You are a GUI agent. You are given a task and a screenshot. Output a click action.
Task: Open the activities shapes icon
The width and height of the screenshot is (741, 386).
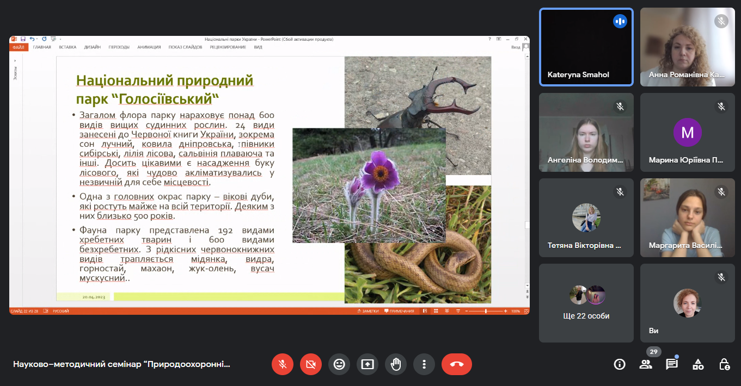[x=698, y=364]
